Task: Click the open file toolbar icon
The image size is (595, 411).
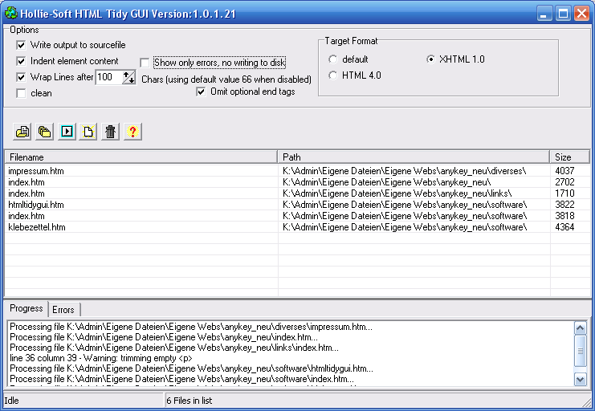Action: (22, 132)
